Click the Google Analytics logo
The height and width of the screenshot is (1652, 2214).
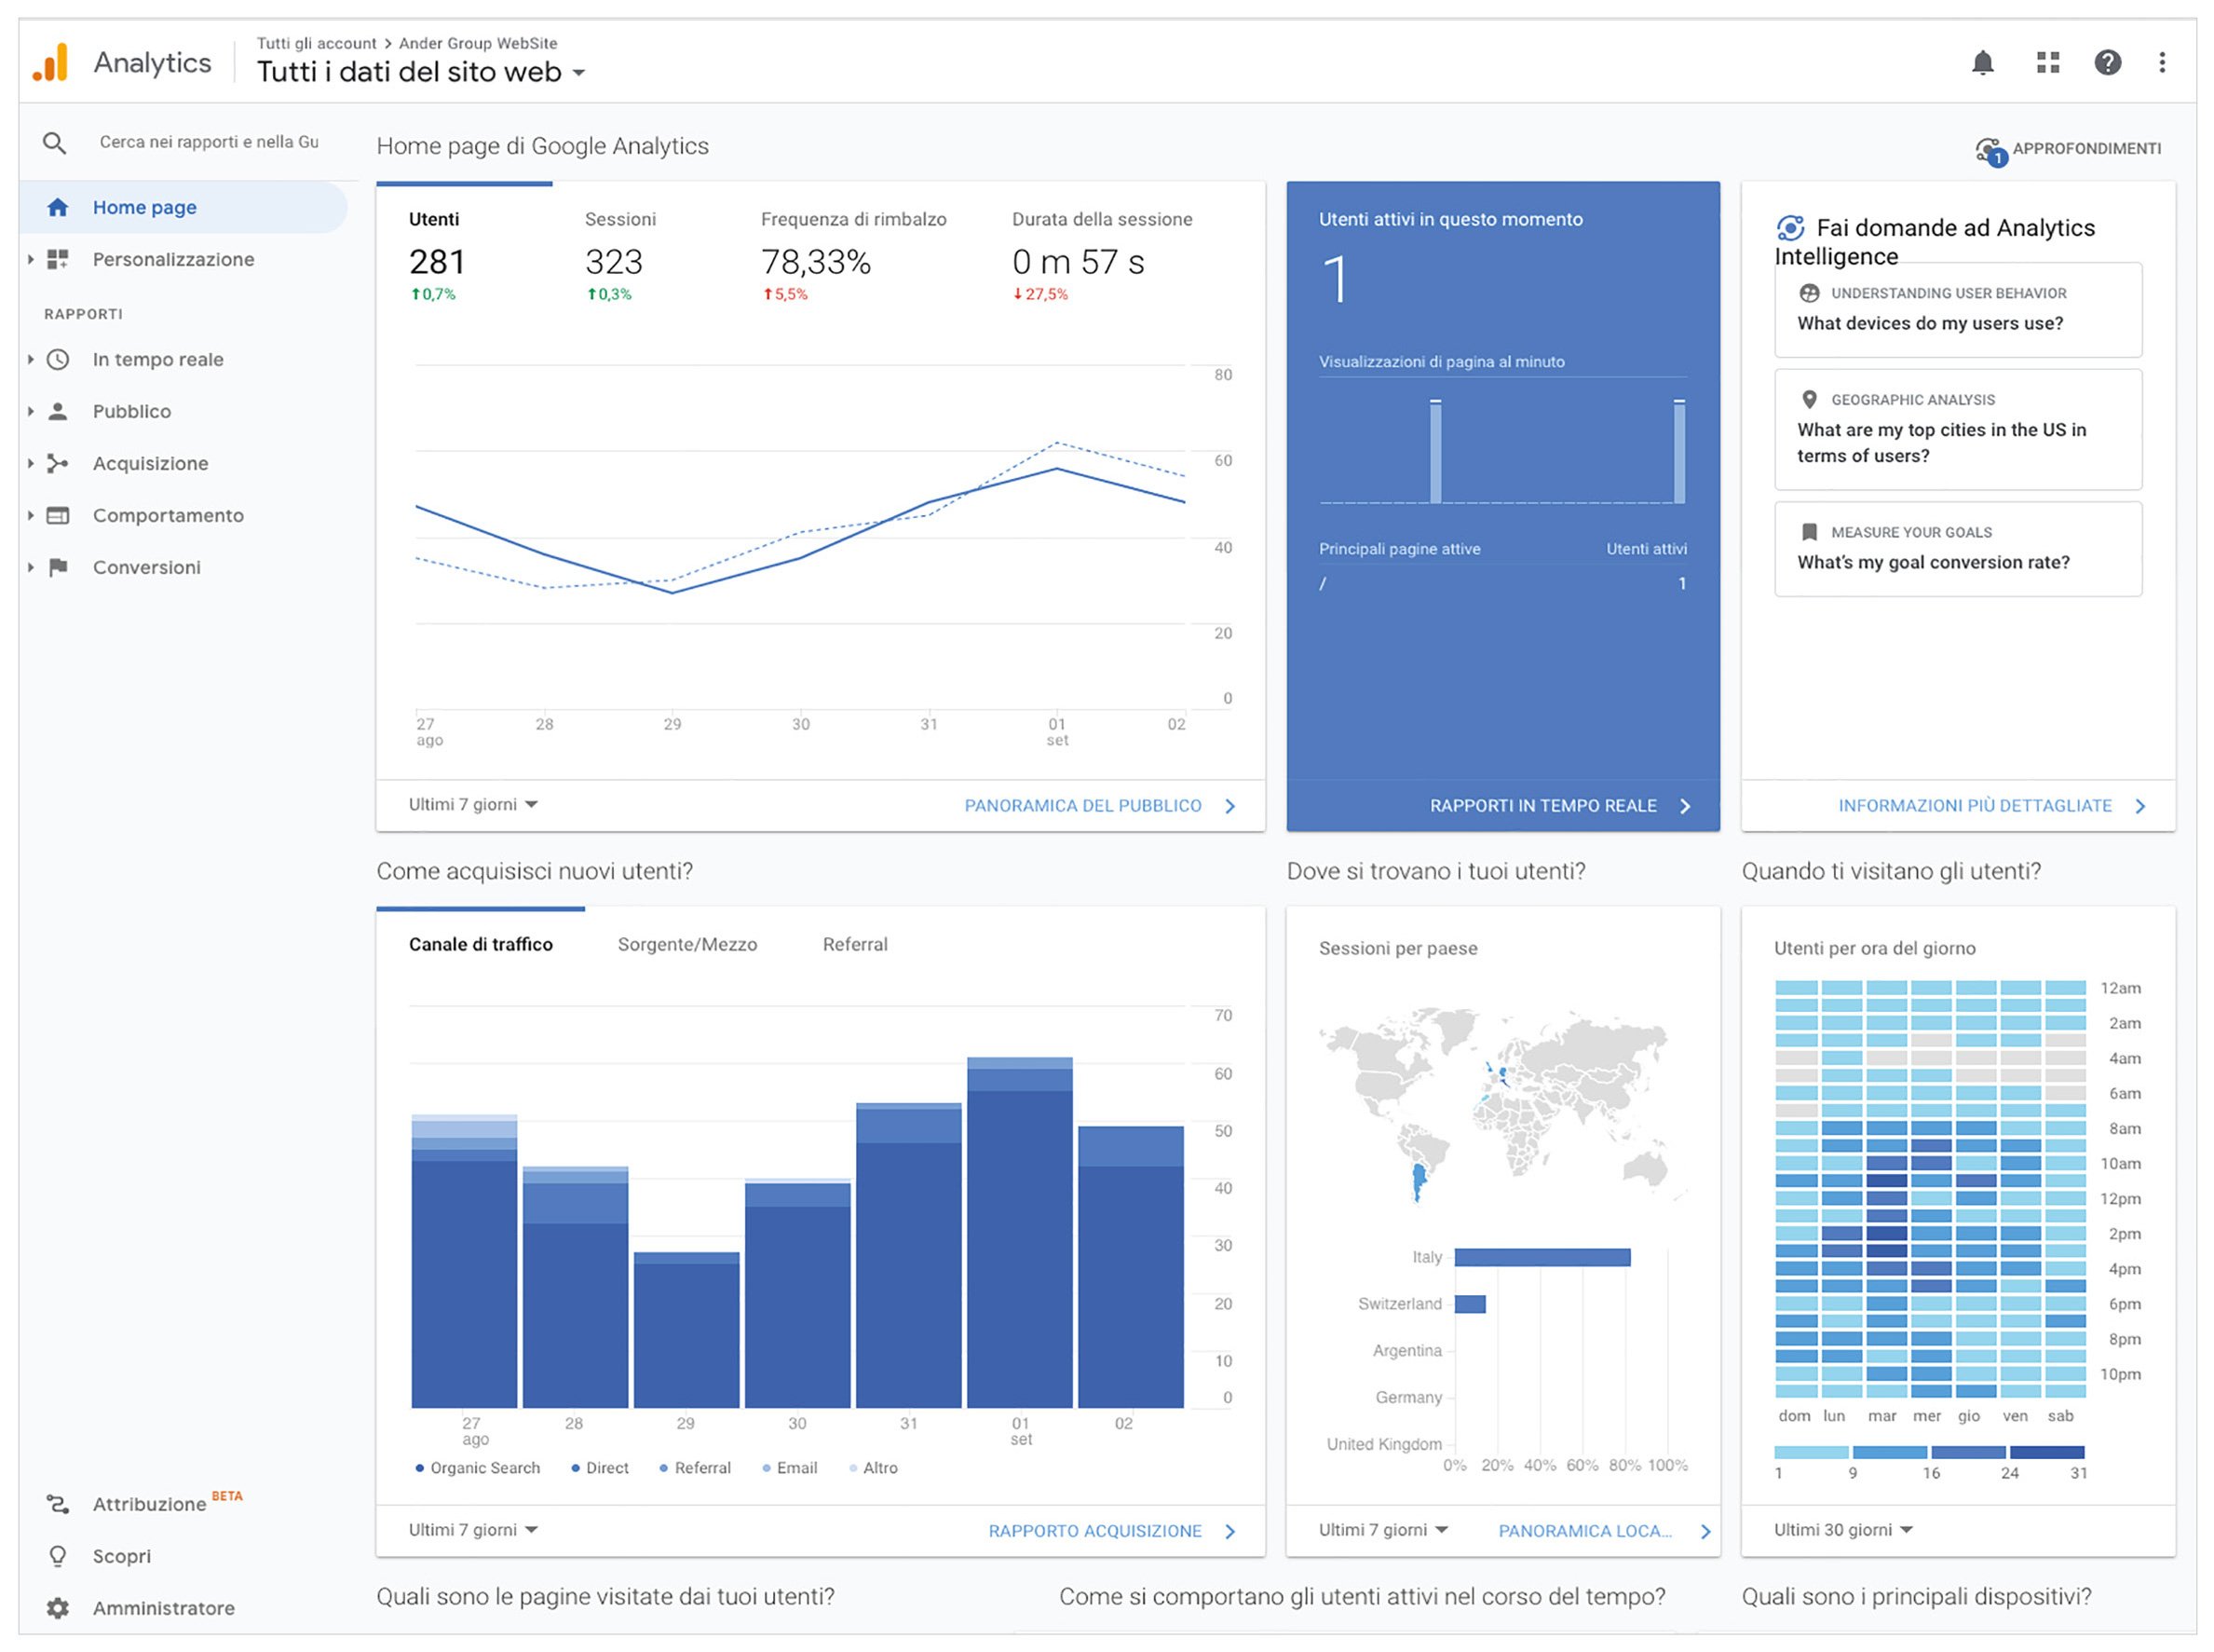point(51,62)
